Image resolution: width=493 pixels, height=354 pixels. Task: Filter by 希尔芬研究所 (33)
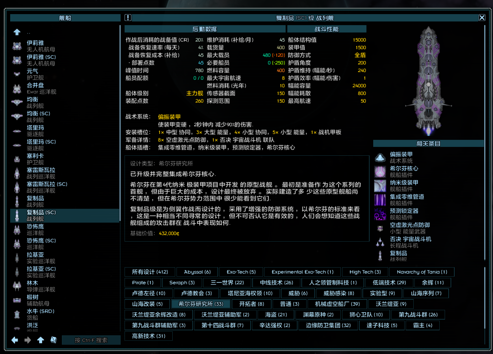(x=201, y=304)
